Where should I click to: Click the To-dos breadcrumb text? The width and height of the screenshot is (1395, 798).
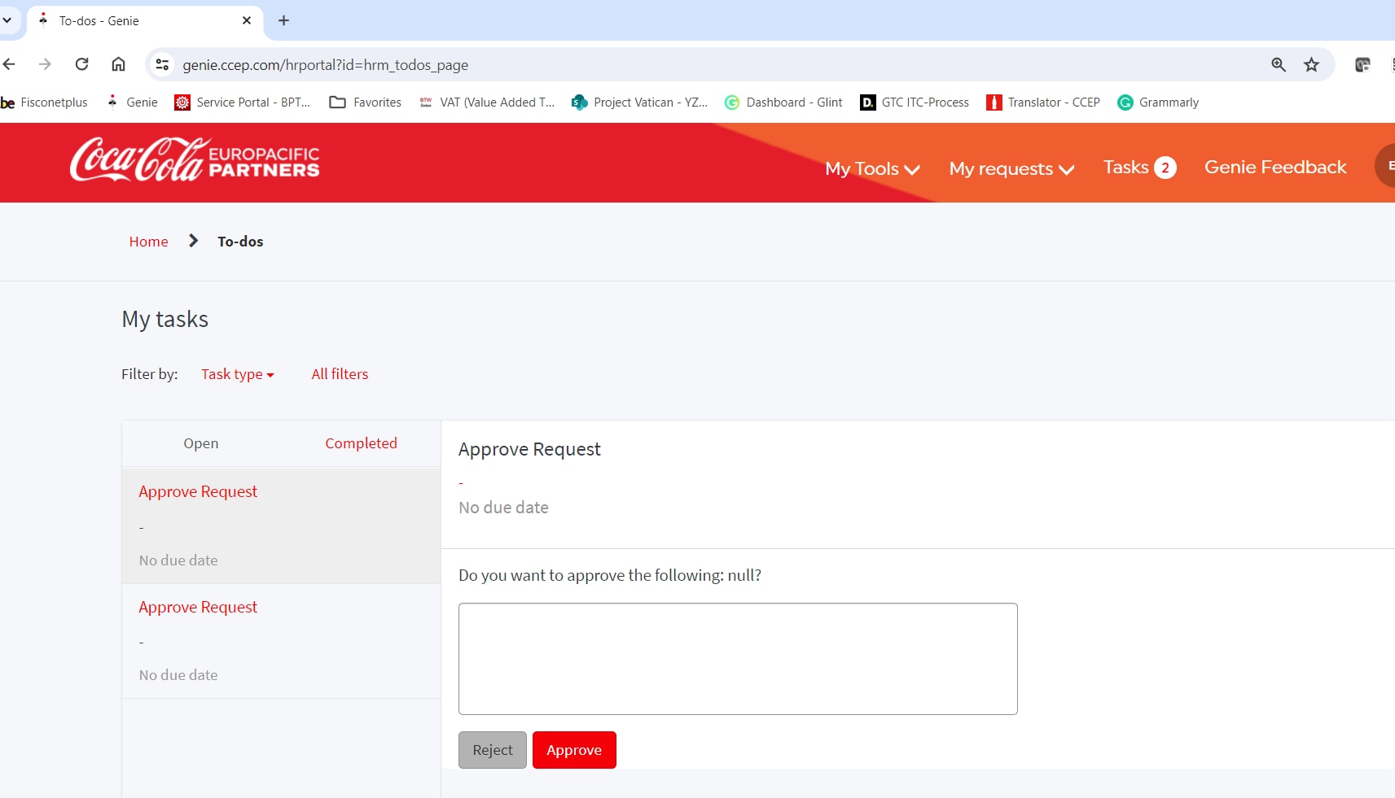240,242
